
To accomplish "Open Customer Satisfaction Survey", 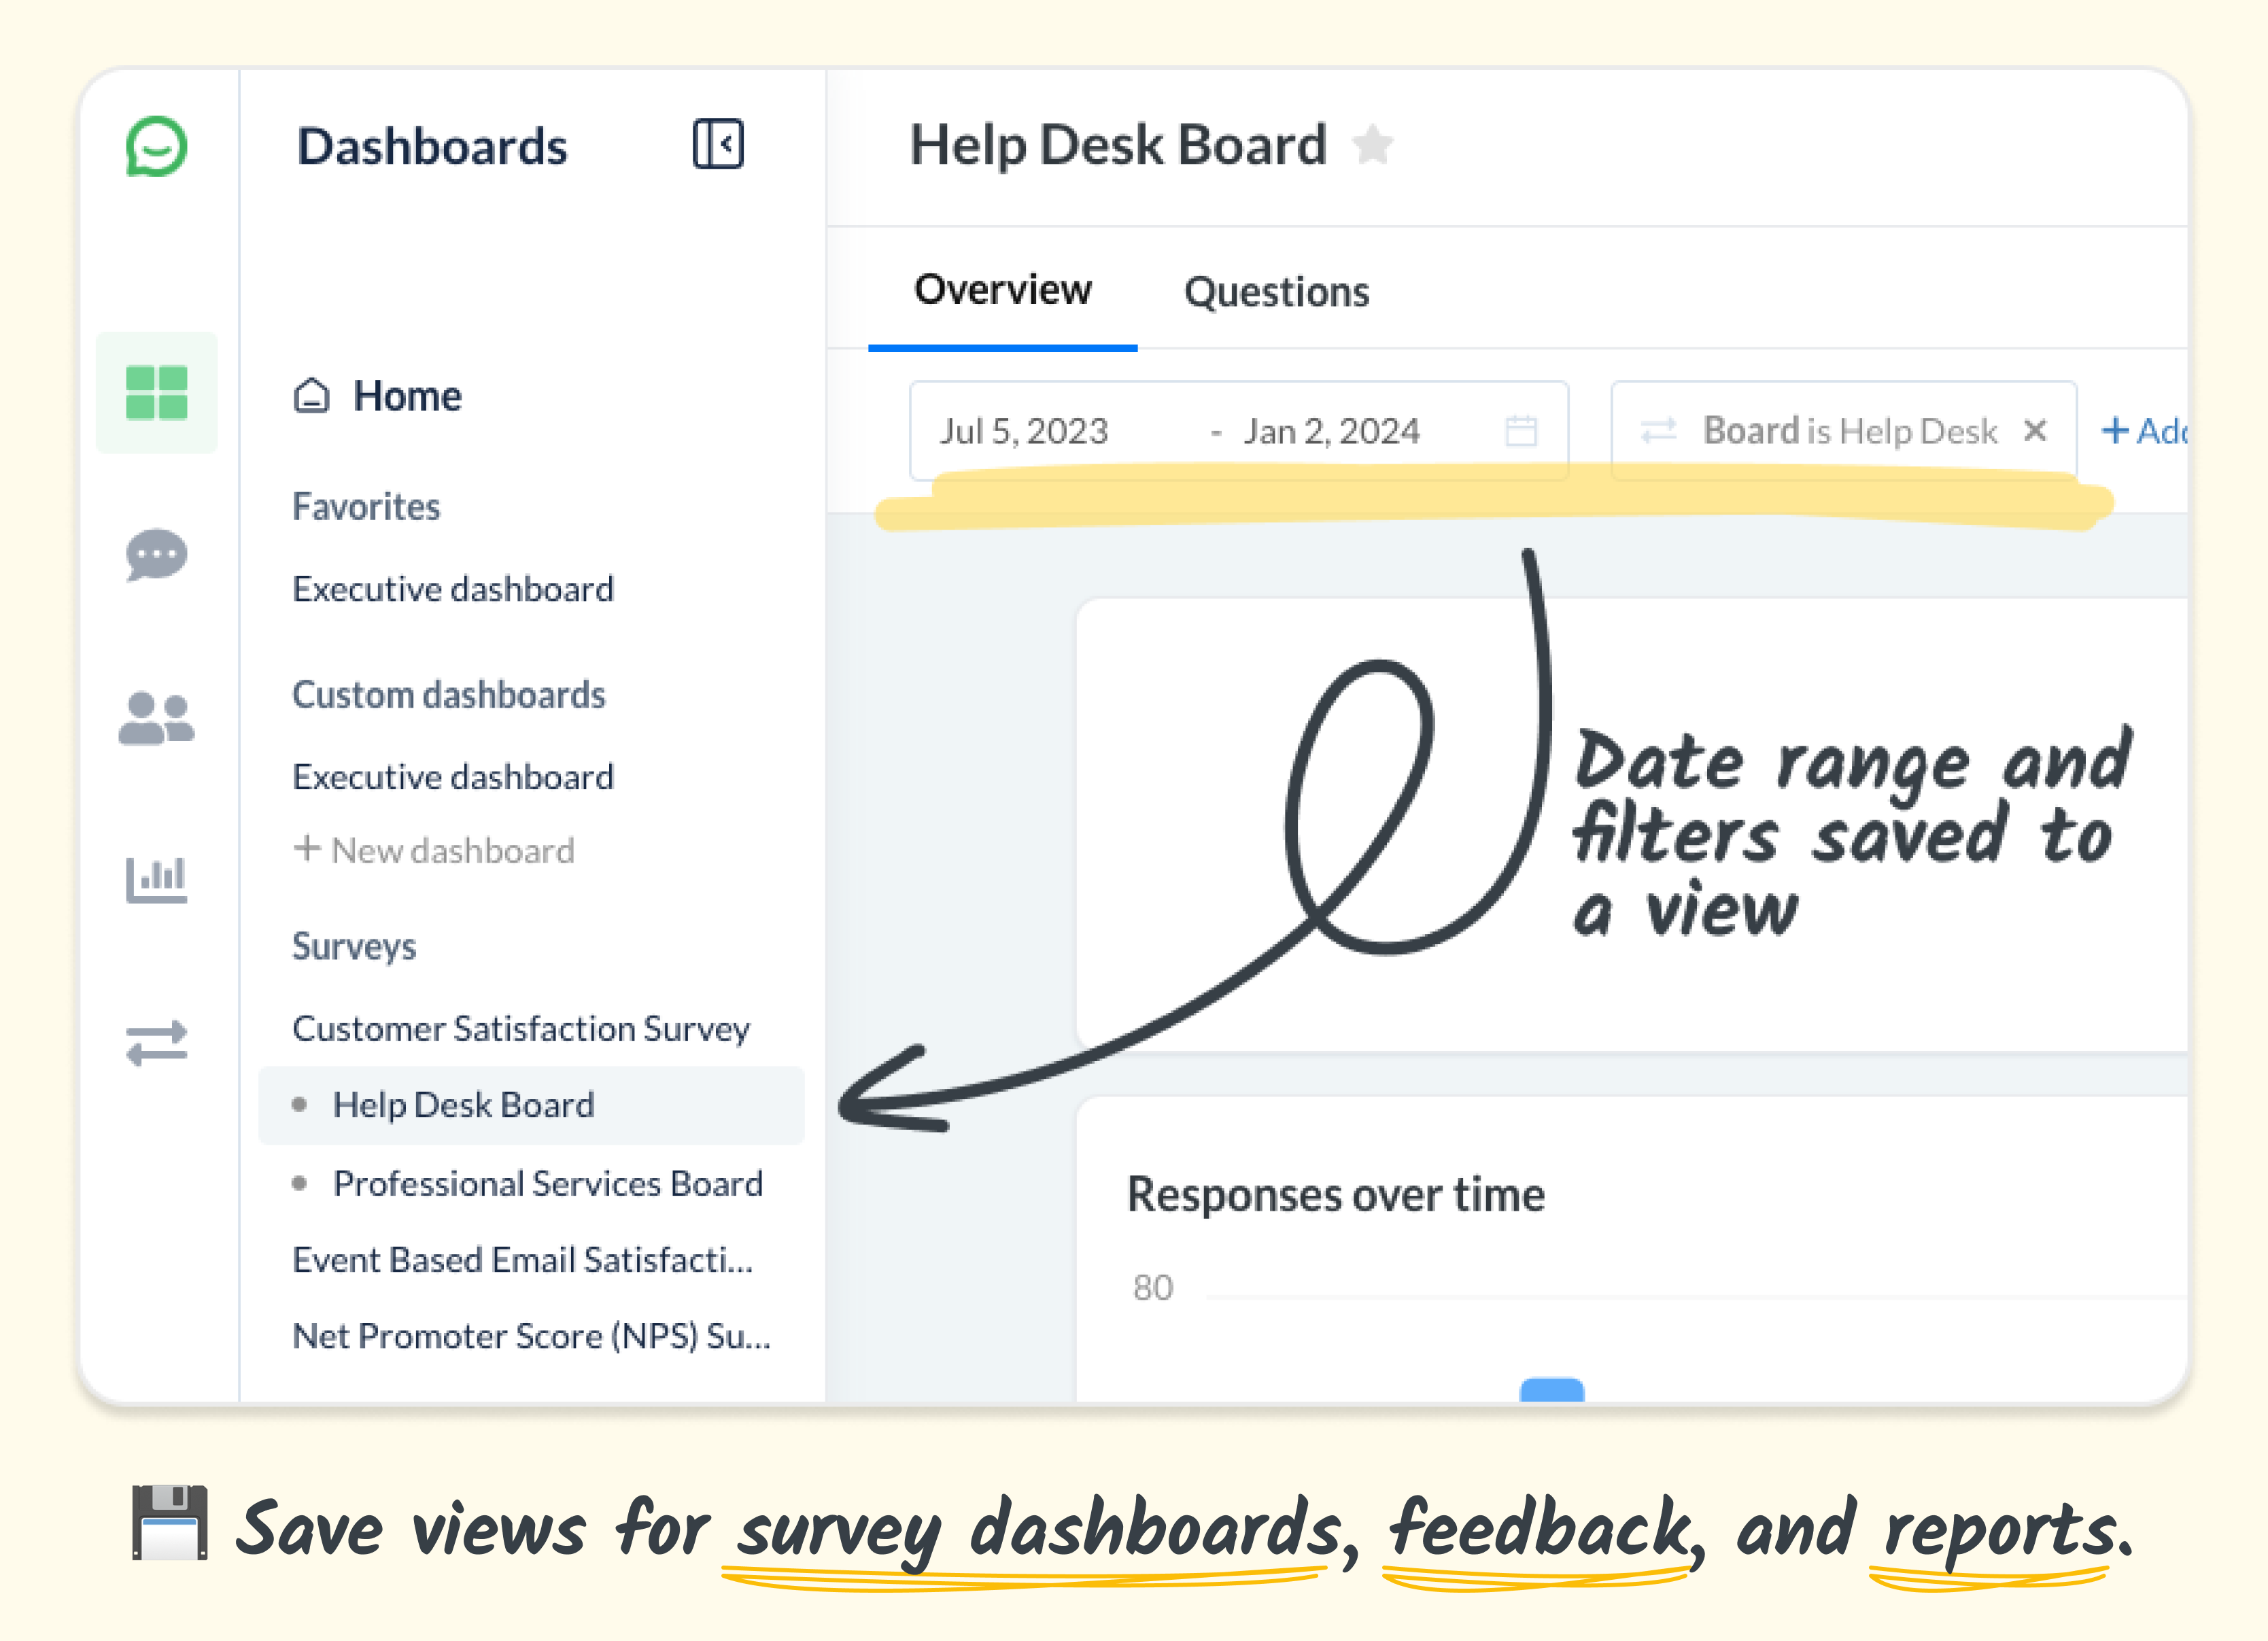I will click(521, 1028).
